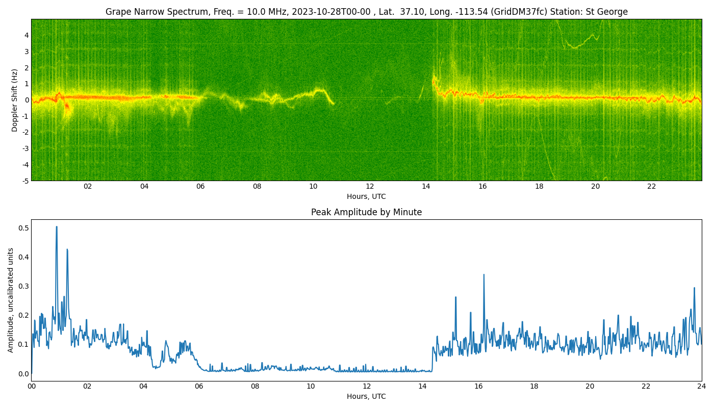This screenshot has width=714, height=408.
Task: Click the 08 hour tick under amplitude plot
Action: tap(255, 387)
